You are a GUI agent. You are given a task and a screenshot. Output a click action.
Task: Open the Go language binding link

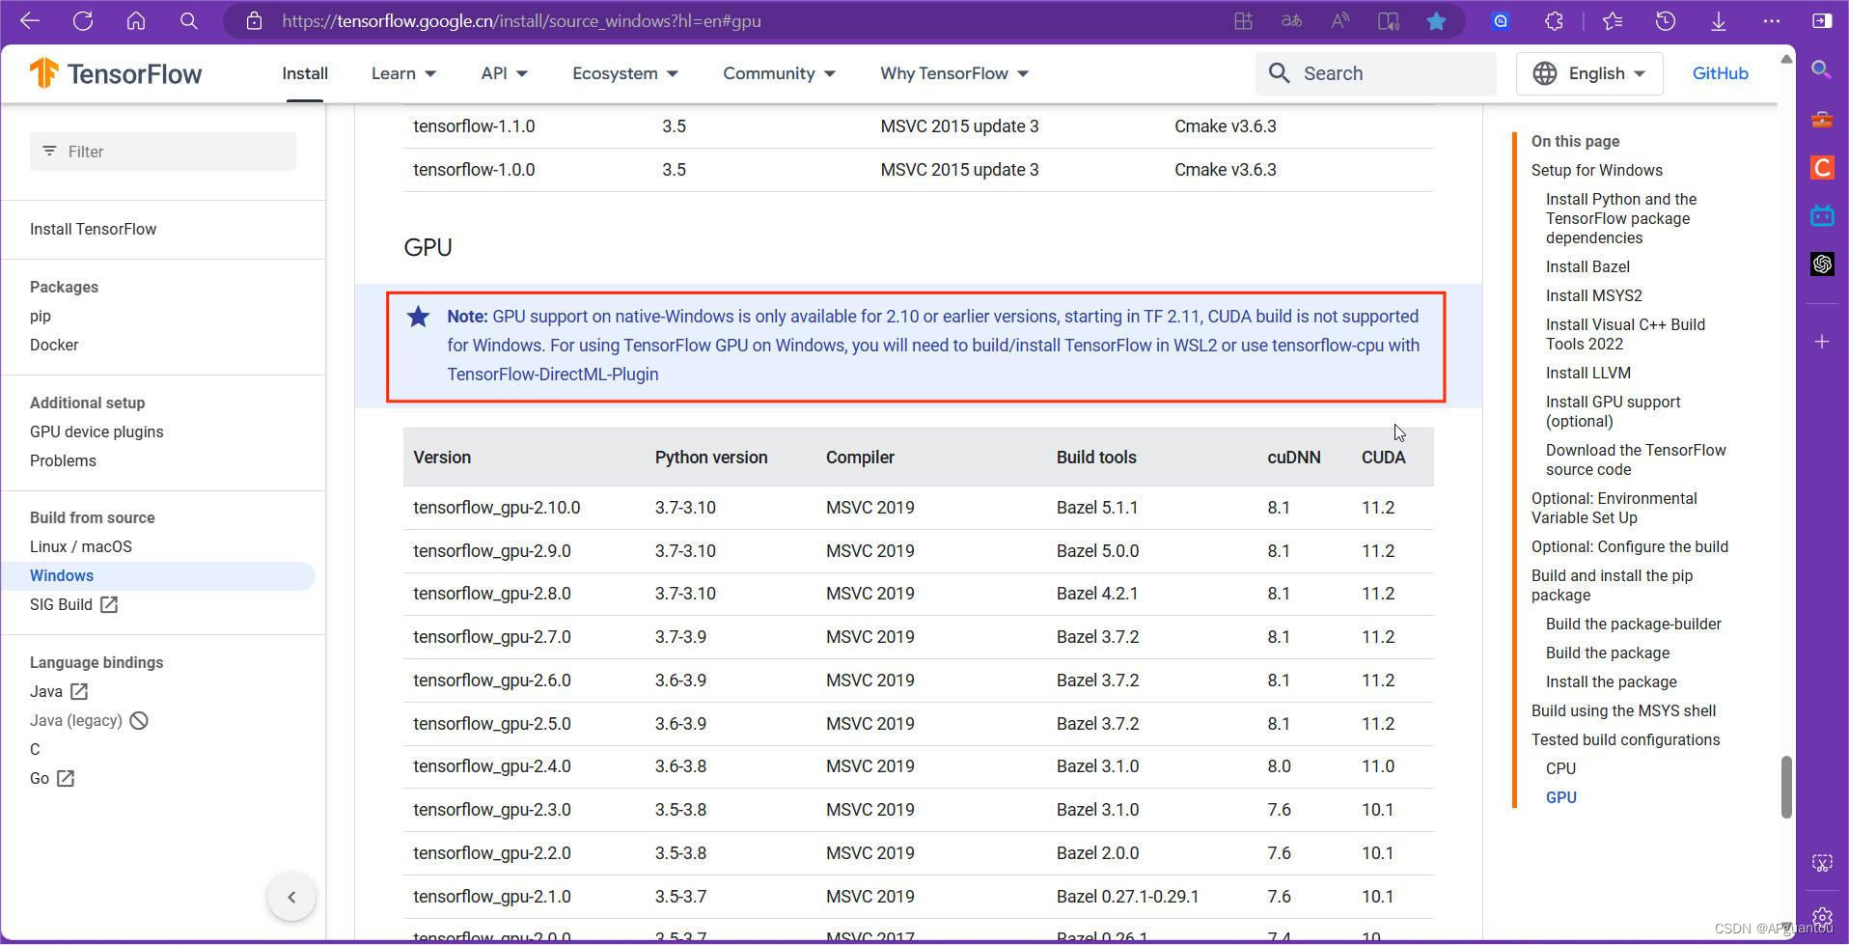coord(52,778)
